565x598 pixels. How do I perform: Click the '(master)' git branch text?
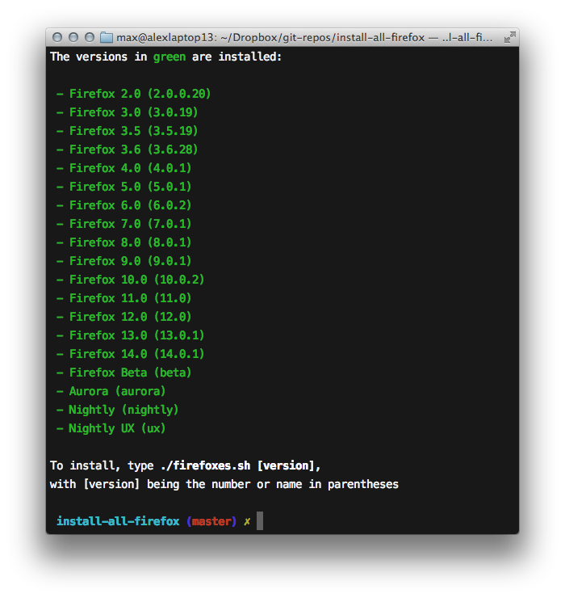click(x=211, y=521)
